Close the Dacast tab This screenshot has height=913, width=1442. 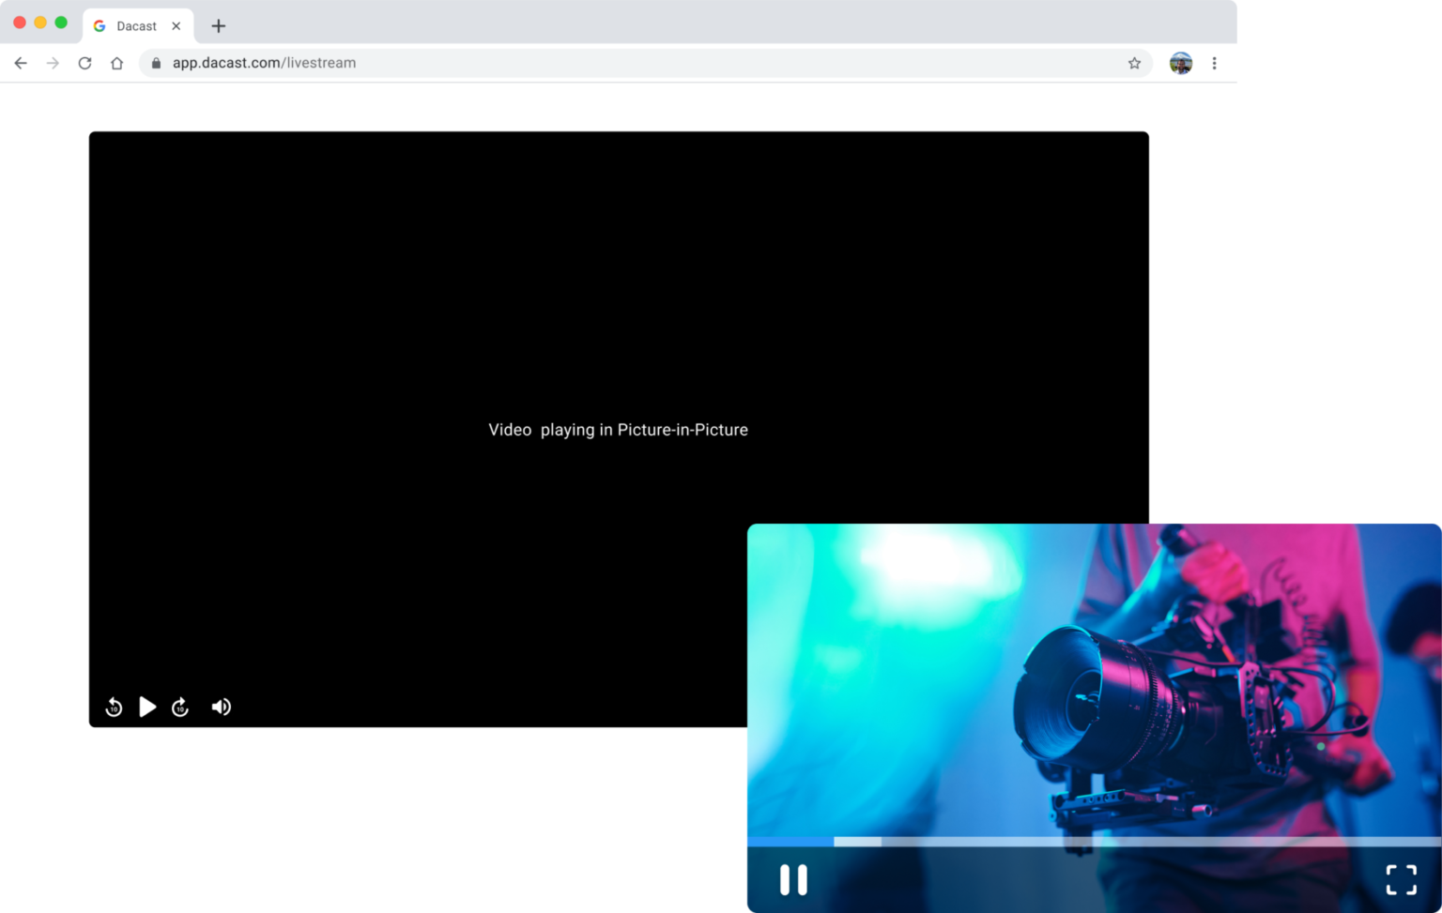176,26
